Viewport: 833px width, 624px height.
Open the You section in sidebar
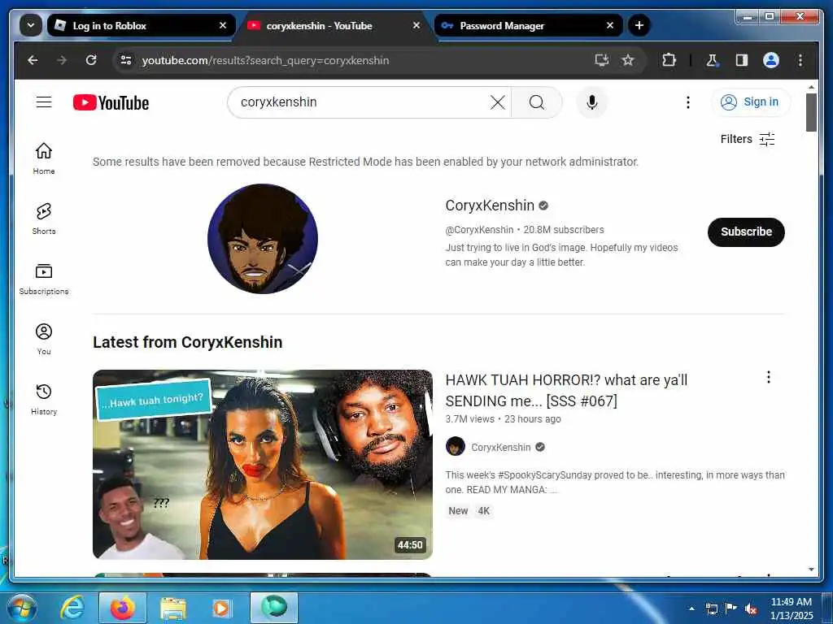(x=44, y=339)
